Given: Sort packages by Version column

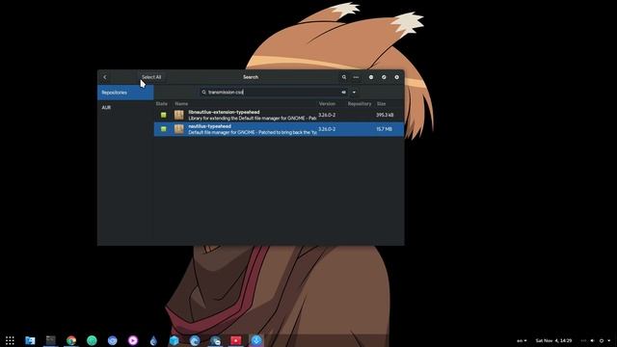Looking at the screenshot, I should (x=327, y=104).
